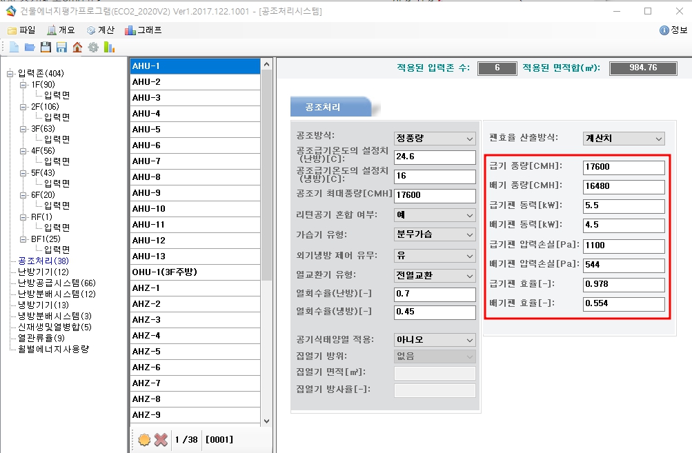692x453 pixels.
Task: Click the blue open-folder toolbar icon
Action: click(30, 47)
